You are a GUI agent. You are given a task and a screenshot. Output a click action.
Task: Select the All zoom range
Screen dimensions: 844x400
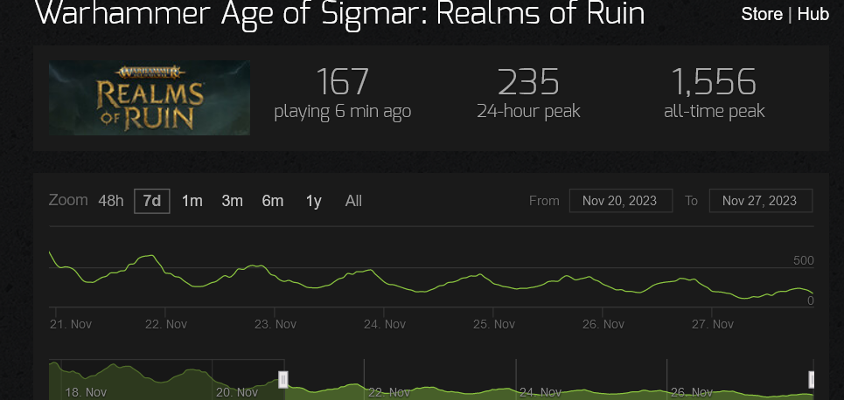353,201
